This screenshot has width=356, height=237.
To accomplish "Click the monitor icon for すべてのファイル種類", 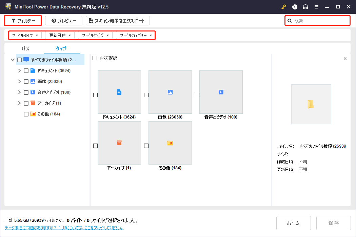I will coord(26,60).
